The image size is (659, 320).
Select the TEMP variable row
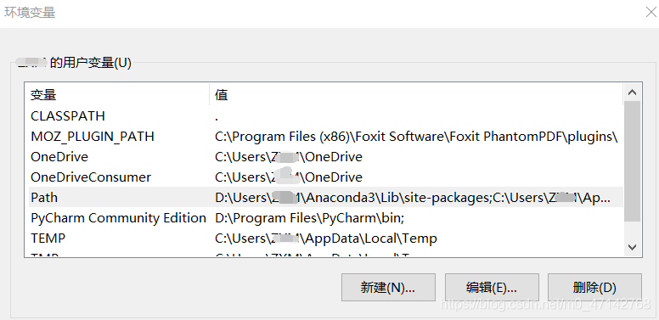(324, 239)
